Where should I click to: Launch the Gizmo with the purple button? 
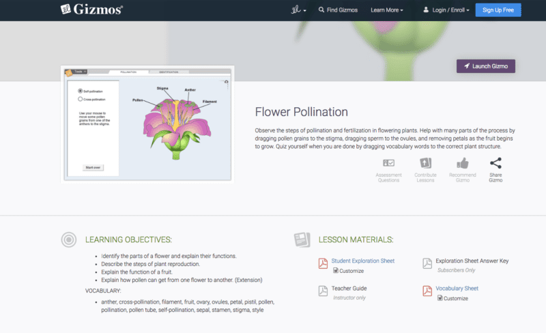(x=486, y=66)
